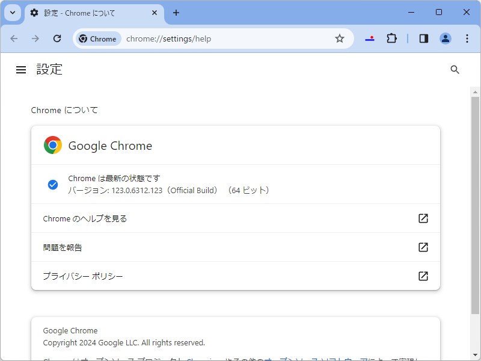Show the side panel icon
The height and width of the screenshot is (361, 481).
[423, 38]
